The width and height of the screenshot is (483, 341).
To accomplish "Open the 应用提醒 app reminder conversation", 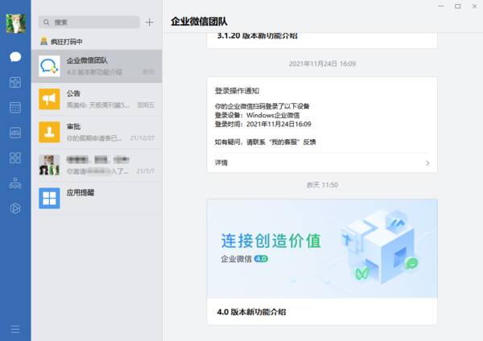I will pyautogui.click(x=97, y=198).
